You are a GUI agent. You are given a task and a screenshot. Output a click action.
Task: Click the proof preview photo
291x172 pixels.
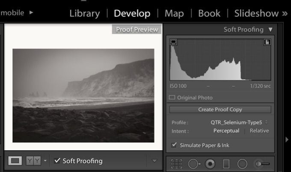[83, 95]
